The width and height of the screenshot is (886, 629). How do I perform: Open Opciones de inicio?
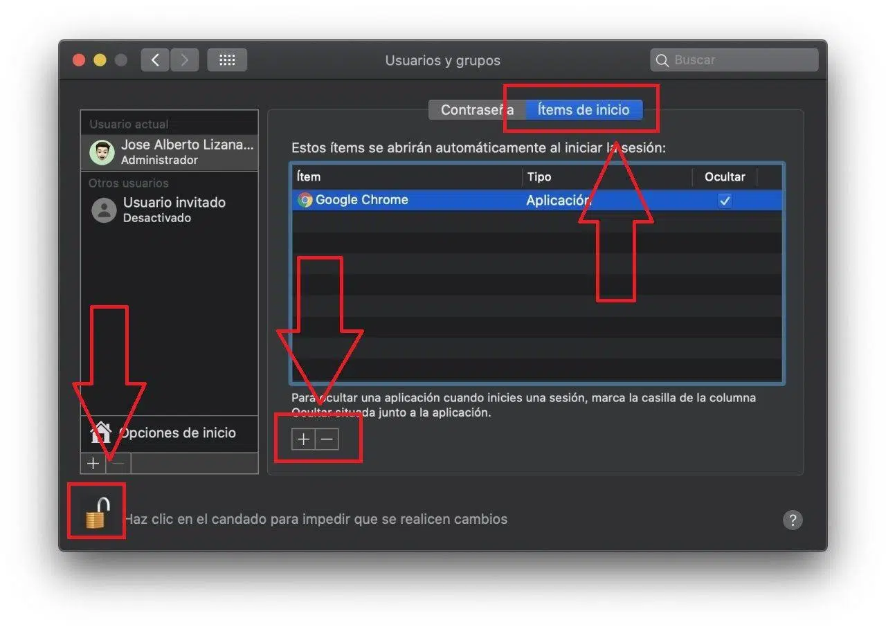tap(177, 433)
